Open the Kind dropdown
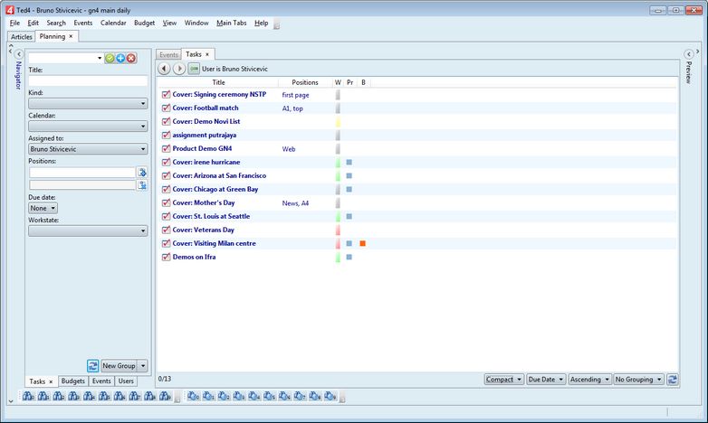The width and height of the screenshot is (708, 423). [x=88, y=103]
